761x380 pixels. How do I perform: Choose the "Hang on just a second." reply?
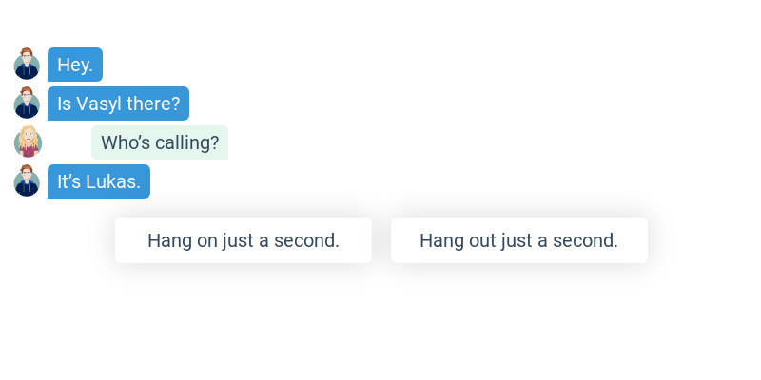[x=244, y=240]
